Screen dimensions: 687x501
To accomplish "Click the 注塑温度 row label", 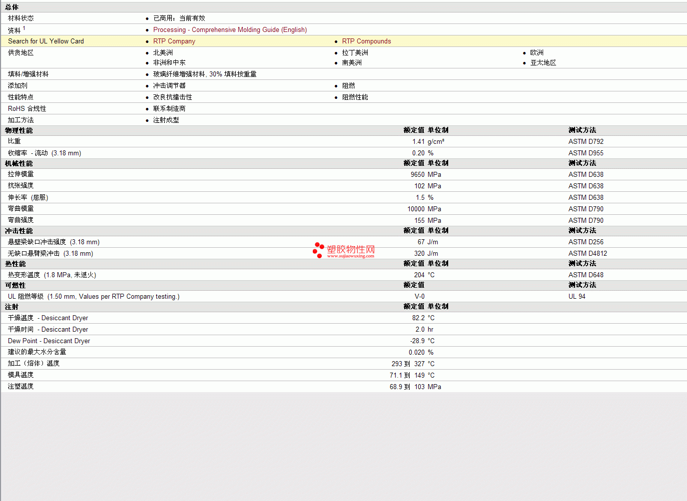I will click(x=21, y=387).
